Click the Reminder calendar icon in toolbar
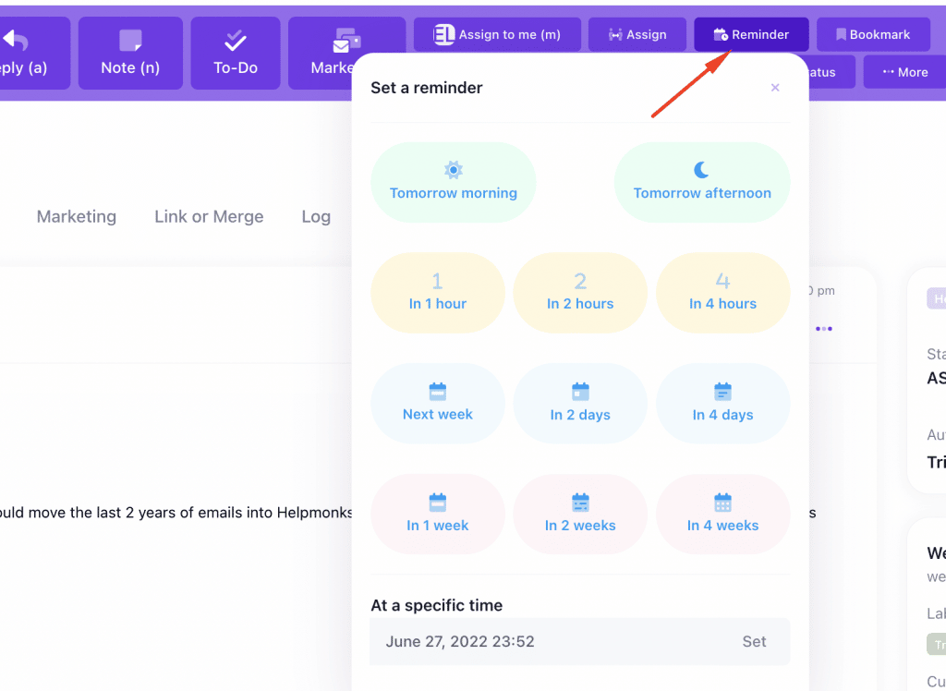Screen dimensions: 946x691 pyautogui.click(x=721, y=35)
